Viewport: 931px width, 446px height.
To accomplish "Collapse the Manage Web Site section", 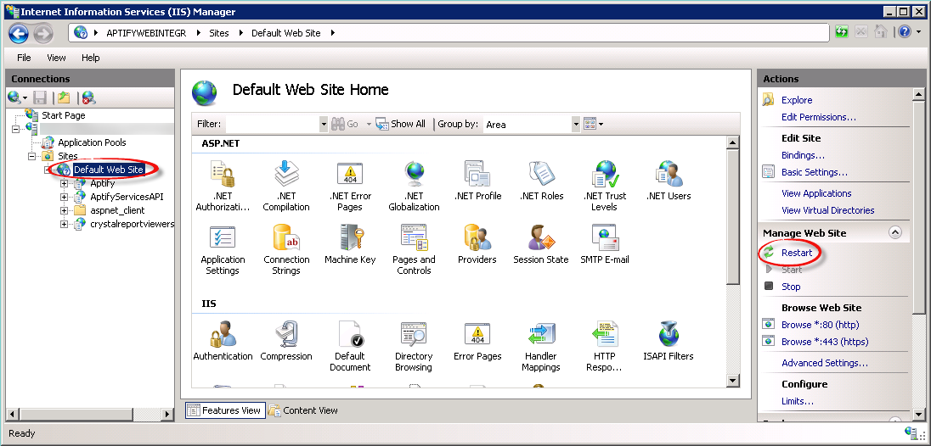I will (x=894, y=233).
